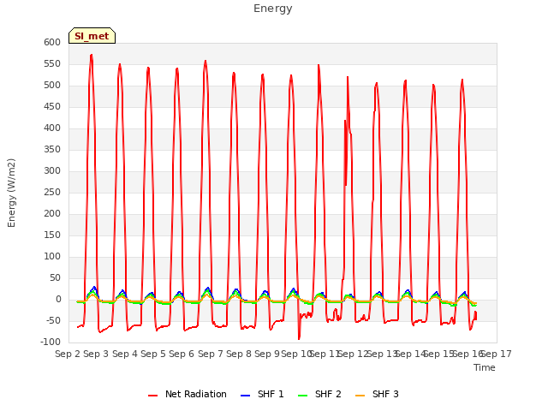Toggle the SHF 3 legend entry

[x=377, y=394]
